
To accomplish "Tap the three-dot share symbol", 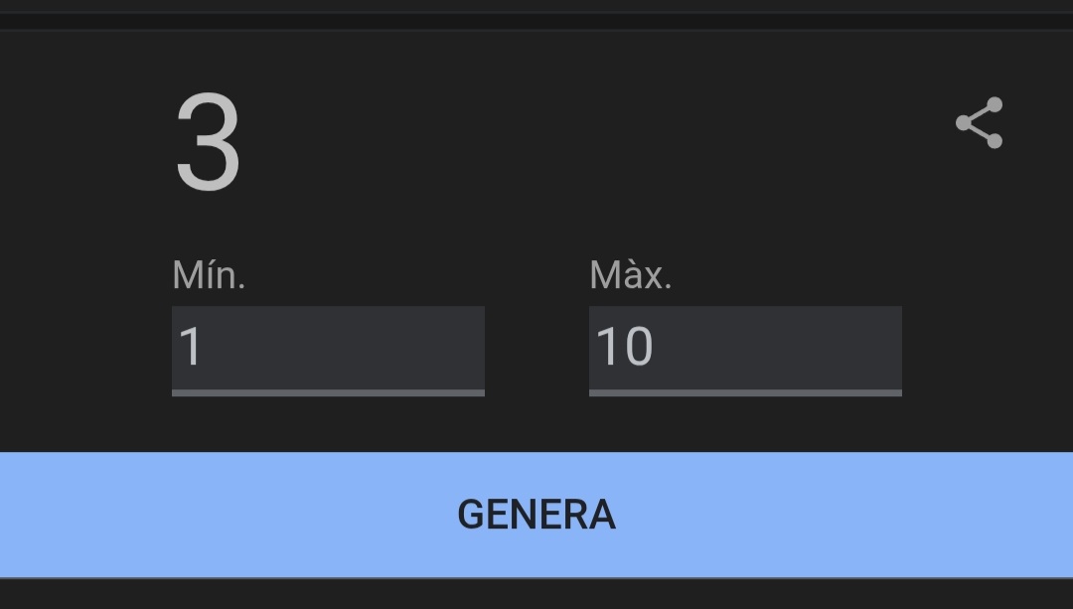I will coord(980,122).
